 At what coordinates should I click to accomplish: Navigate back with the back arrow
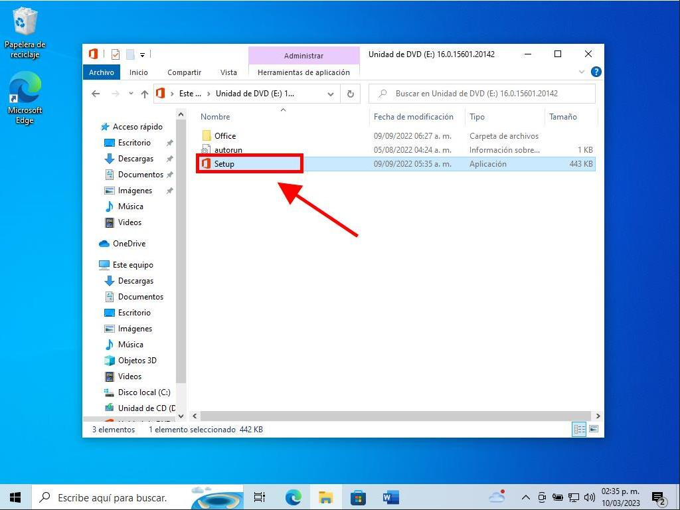pyautogui.click(x=96, y=94)
